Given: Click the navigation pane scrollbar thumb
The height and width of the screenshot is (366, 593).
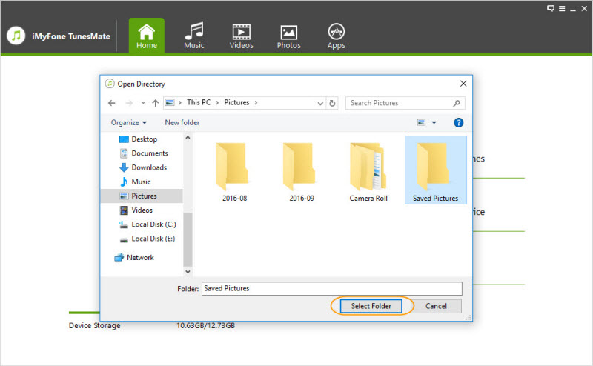Looking at the screenshot, I should click(188, 239).
